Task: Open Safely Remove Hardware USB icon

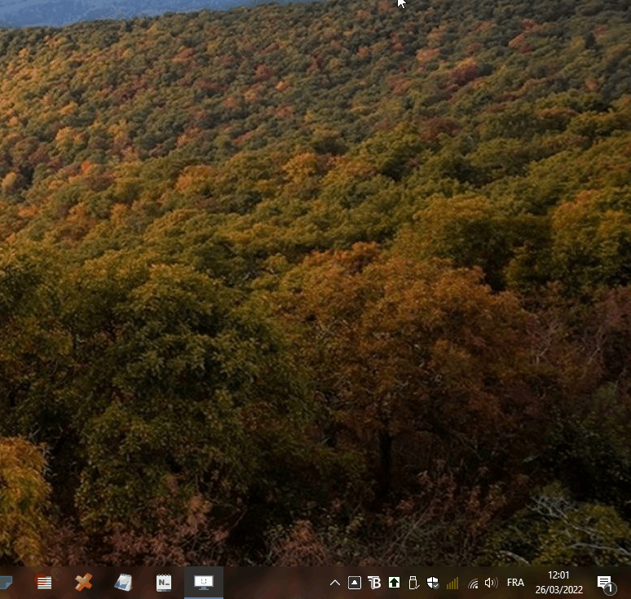Action: [413, 583]
